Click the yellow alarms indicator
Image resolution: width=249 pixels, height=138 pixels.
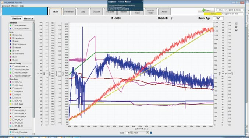(213, 14)
